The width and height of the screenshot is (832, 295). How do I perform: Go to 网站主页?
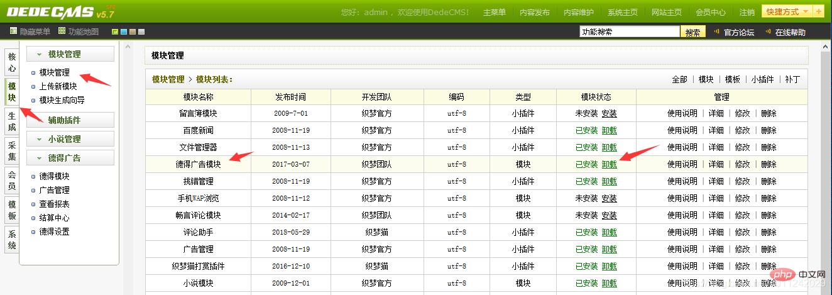[667, 13]
